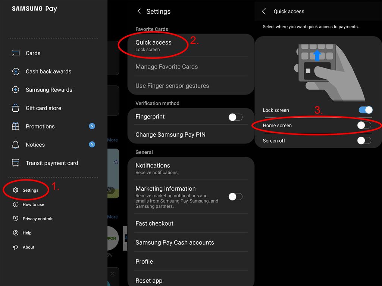Toggle Marketing information notifications on

(x=235, y=196)
